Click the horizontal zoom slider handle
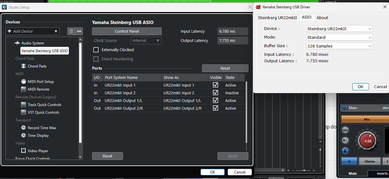The image size is (389, 179). (x=304, y=170)
